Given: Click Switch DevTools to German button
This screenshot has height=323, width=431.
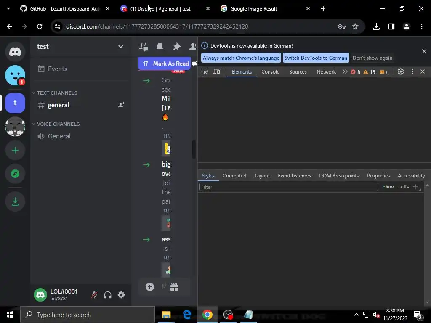Looking at the screenshot, I should [x=316, y=58].
